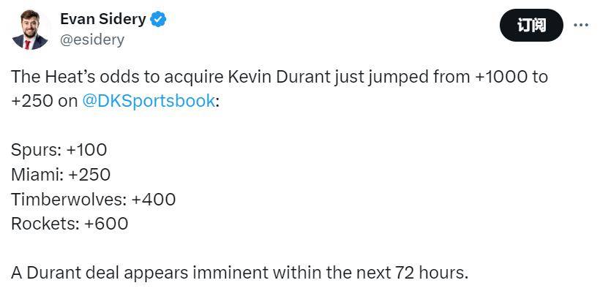Viewport: 600px width, 291px height.
Task: Open the @esidery handle link
Action: click(x=92, y=39)
